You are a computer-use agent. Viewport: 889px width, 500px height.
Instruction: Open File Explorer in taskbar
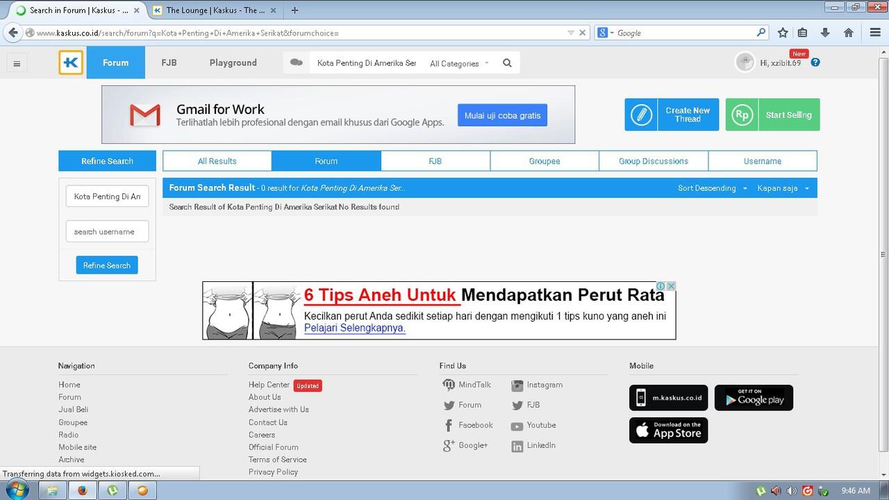51,490
